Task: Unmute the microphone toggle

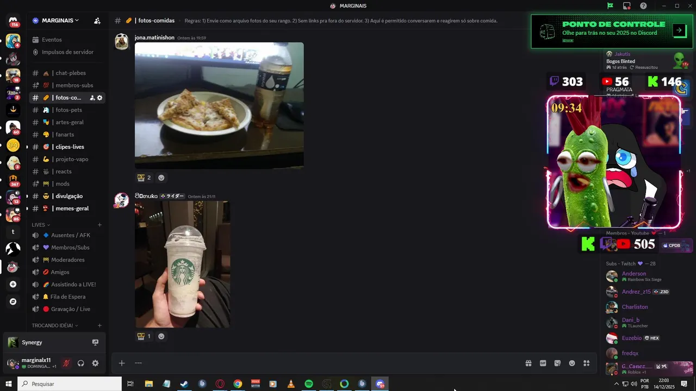Action: pos(66,363)
